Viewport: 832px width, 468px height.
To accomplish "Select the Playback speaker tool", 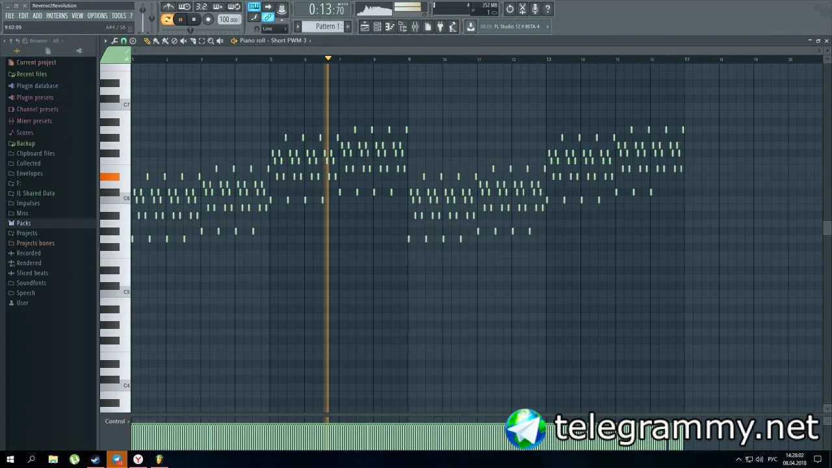I will (220, 41).
